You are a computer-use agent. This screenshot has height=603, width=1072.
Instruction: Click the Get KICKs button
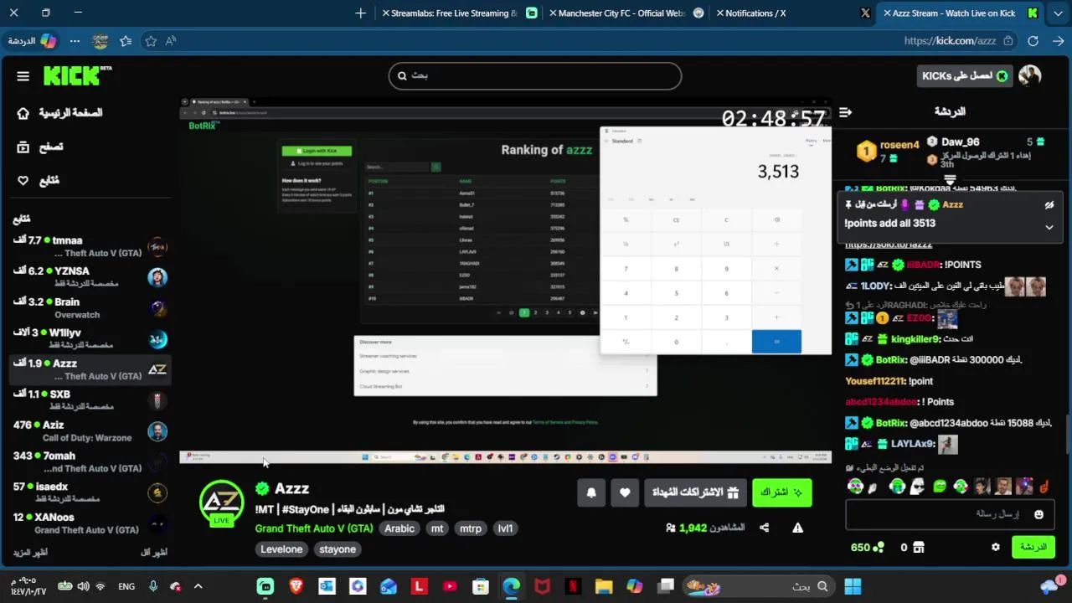tap(965, 76)
